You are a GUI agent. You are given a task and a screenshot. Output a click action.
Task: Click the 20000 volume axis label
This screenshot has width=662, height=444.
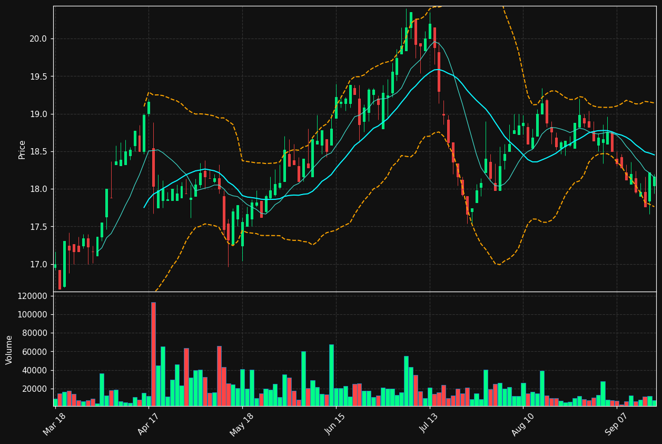pos(34,389)
